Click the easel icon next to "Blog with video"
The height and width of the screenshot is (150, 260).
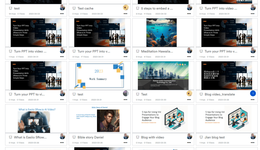(137, 137)
